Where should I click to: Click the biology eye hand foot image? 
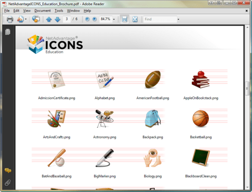(152, 158)
